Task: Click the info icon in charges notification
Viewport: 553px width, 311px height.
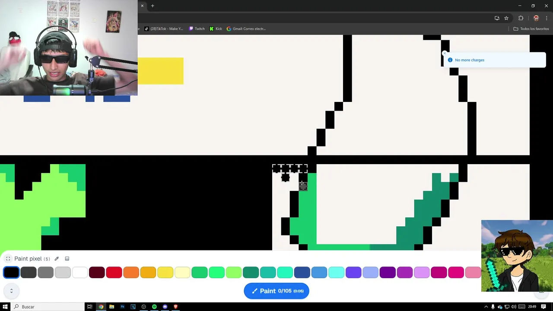Action: click(x=450, y=60)
